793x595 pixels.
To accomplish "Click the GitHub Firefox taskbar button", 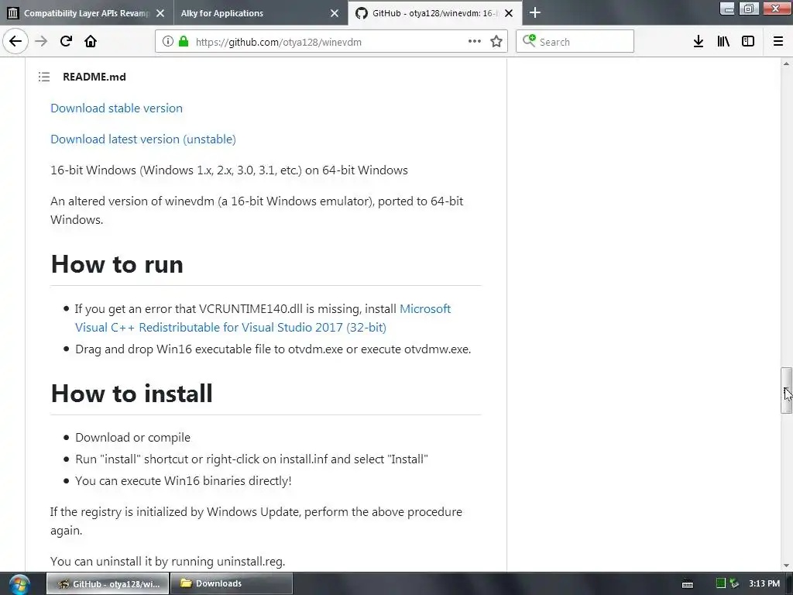I will point(108,584).
